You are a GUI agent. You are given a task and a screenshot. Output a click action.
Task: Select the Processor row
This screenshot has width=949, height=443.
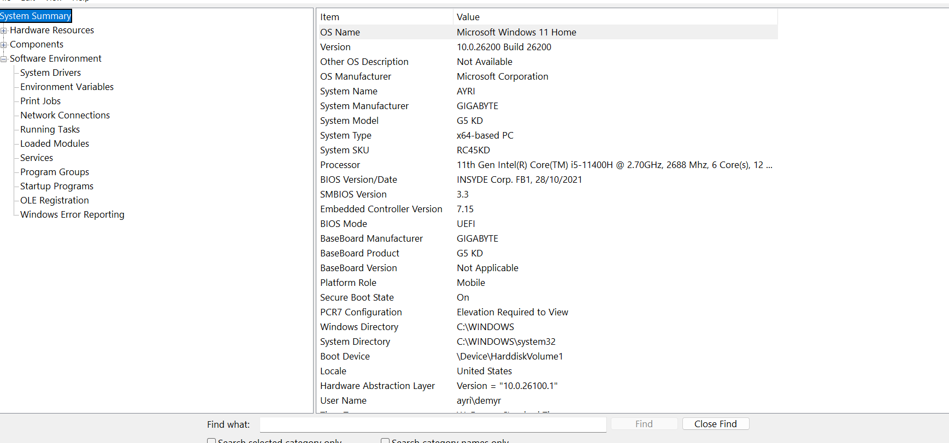(x=547, y=165)
